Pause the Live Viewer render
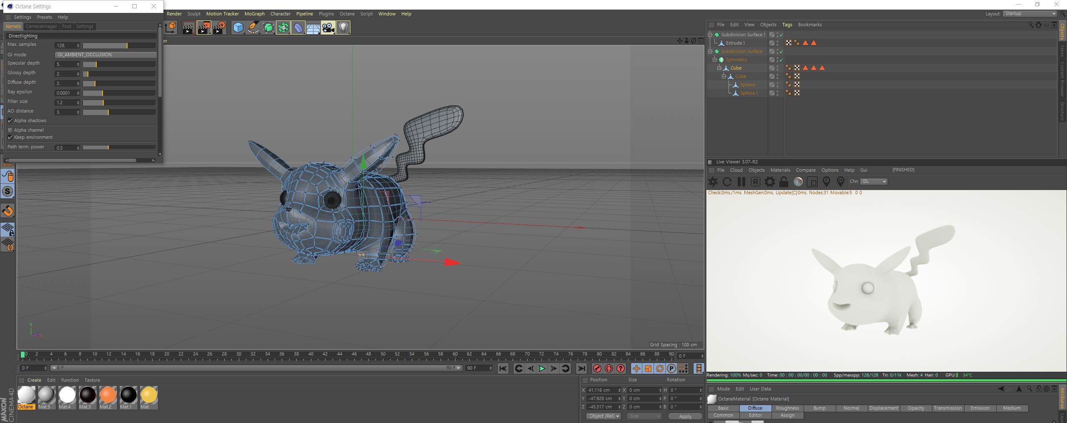This screenshot has width=1067, height=423. point(741,182)
